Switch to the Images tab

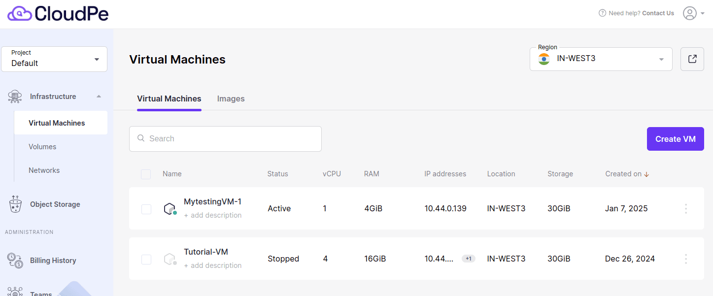(231, 99)
